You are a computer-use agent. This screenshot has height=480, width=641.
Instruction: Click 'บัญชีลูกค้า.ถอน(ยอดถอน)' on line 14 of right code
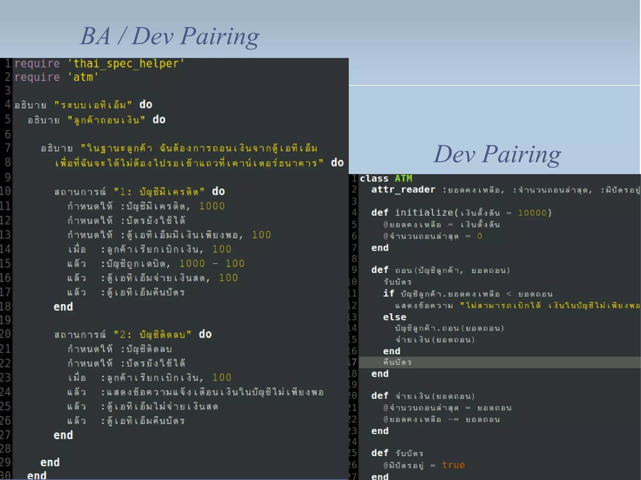tap(450, 328)
